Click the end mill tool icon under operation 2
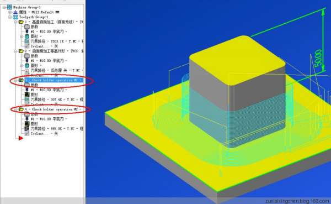331x204 pixels. click(x=27, y=61)
